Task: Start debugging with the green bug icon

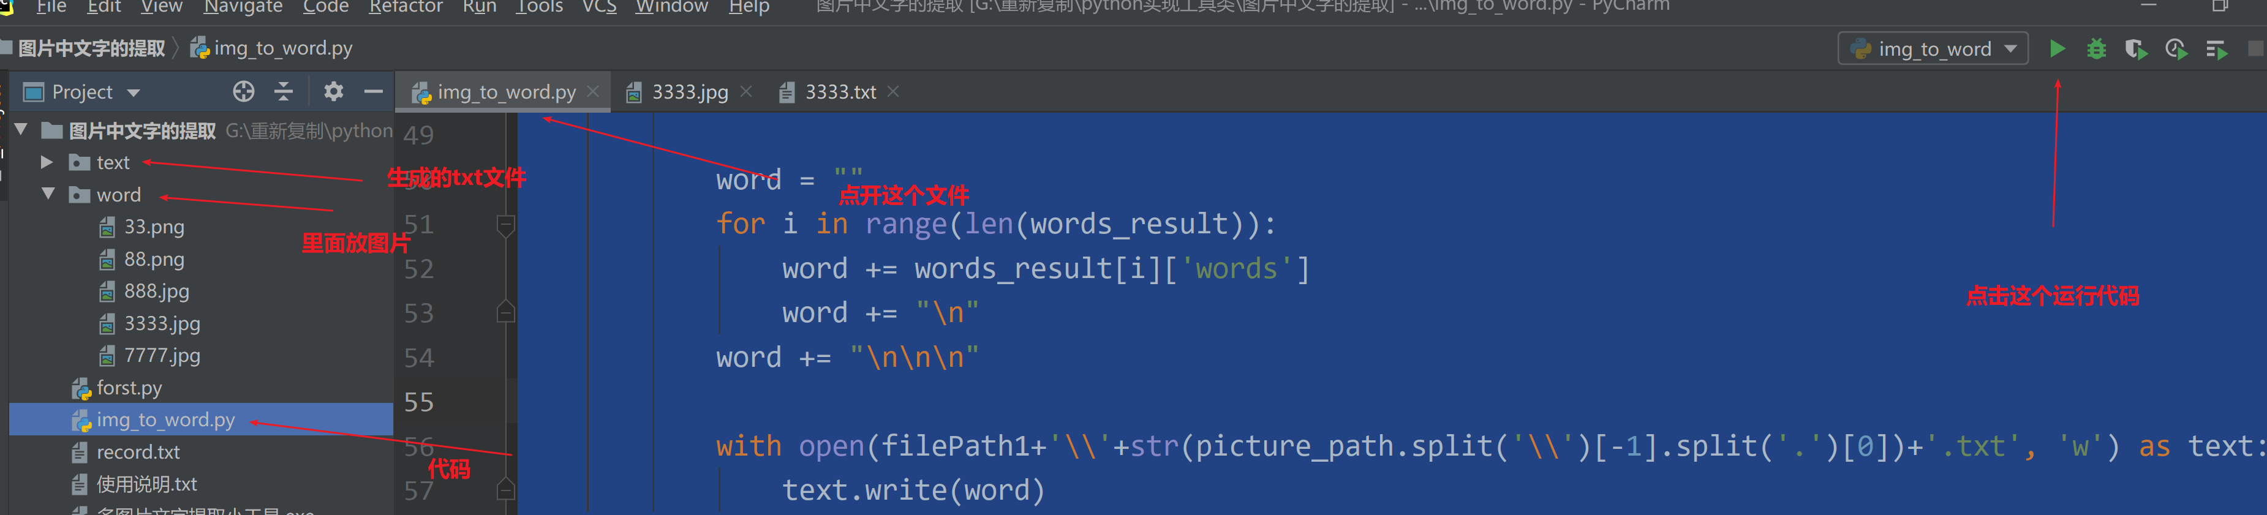Action: [2096, 50]
